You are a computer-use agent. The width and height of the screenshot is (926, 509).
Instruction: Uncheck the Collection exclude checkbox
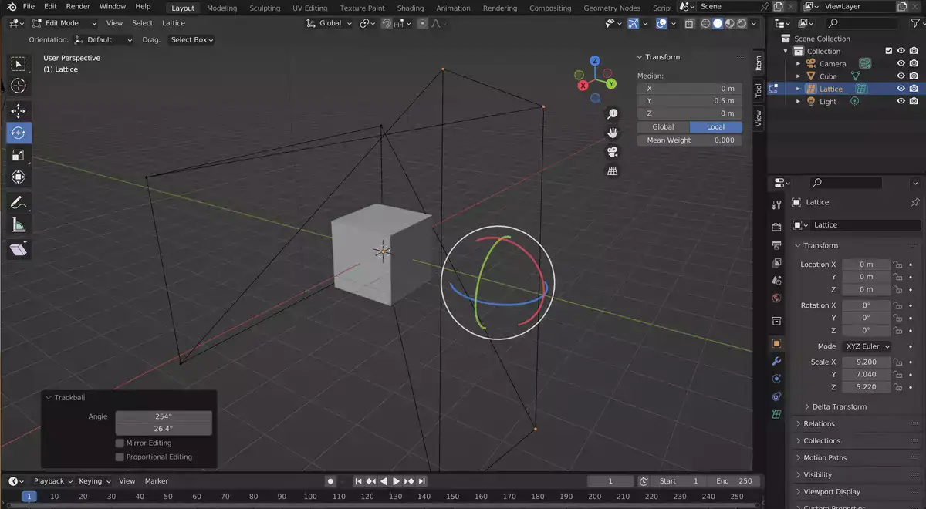889,51
